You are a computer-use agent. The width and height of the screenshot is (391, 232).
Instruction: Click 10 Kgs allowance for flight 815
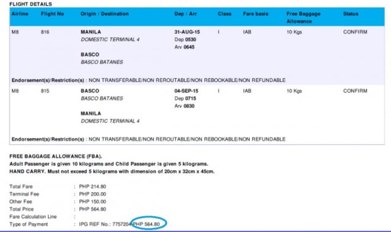pos(294,91)
